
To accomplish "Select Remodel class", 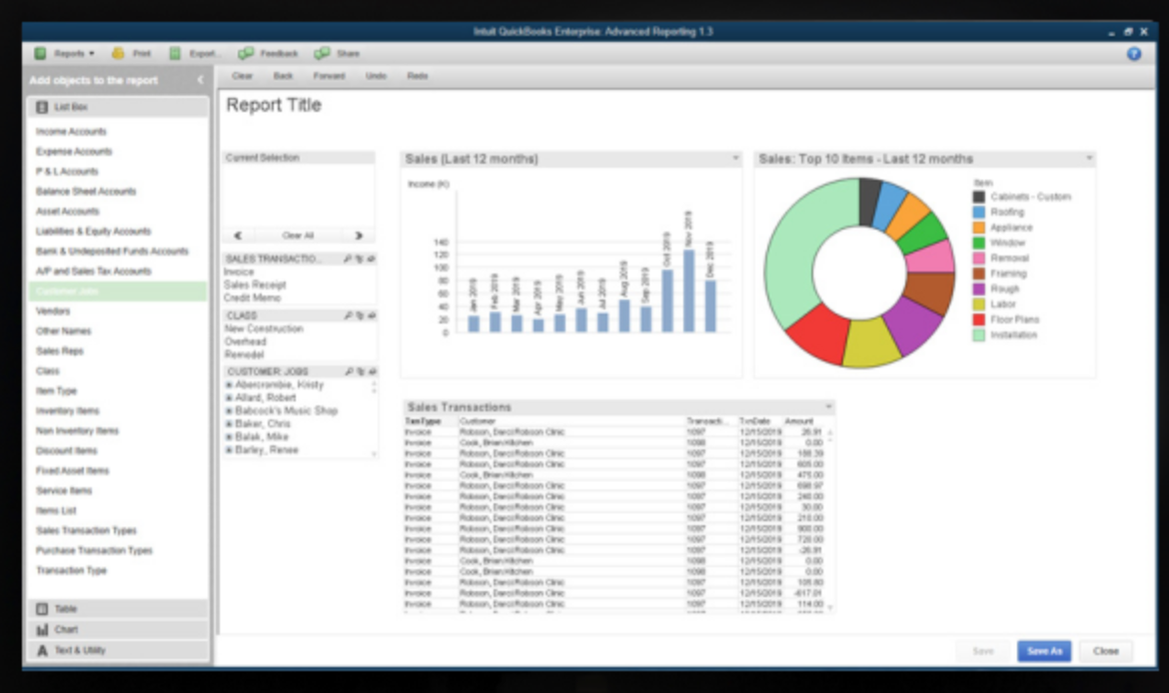I will click(245, 354).
